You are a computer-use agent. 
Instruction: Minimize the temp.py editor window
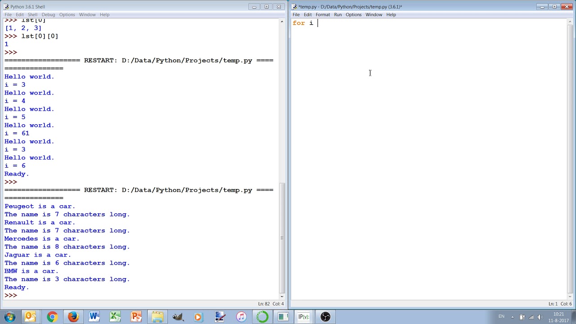542,7
